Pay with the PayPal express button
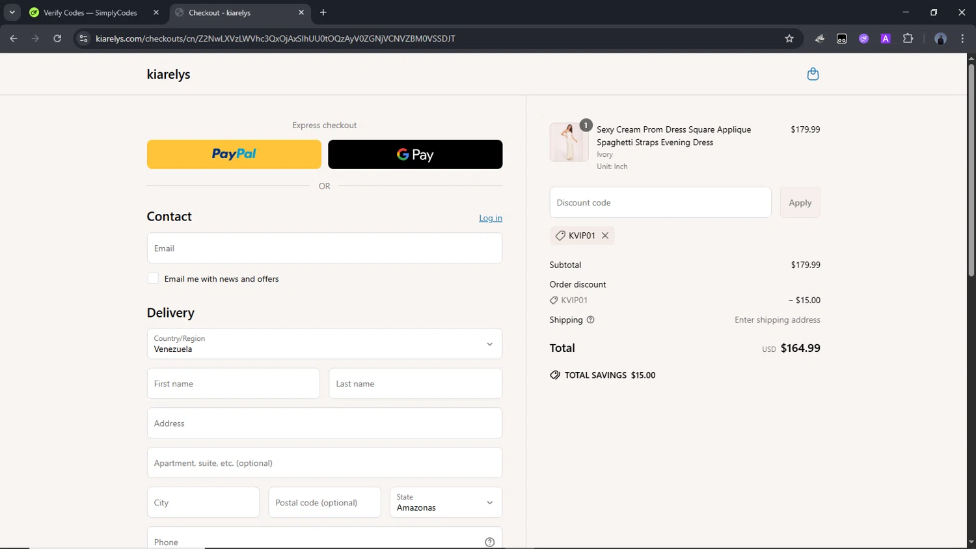Image resolution: width=976 pixels, height=549 pixels. pyautogui.click(x=234, y=154)
